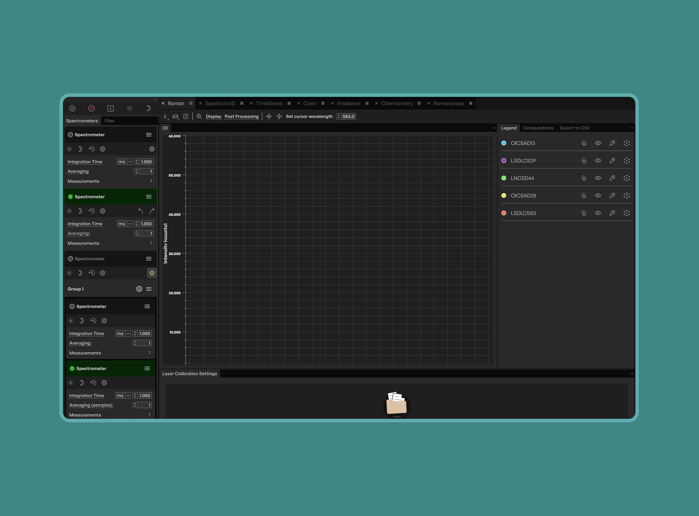Open the Raman tab hamburger menu

coord(191,104)
